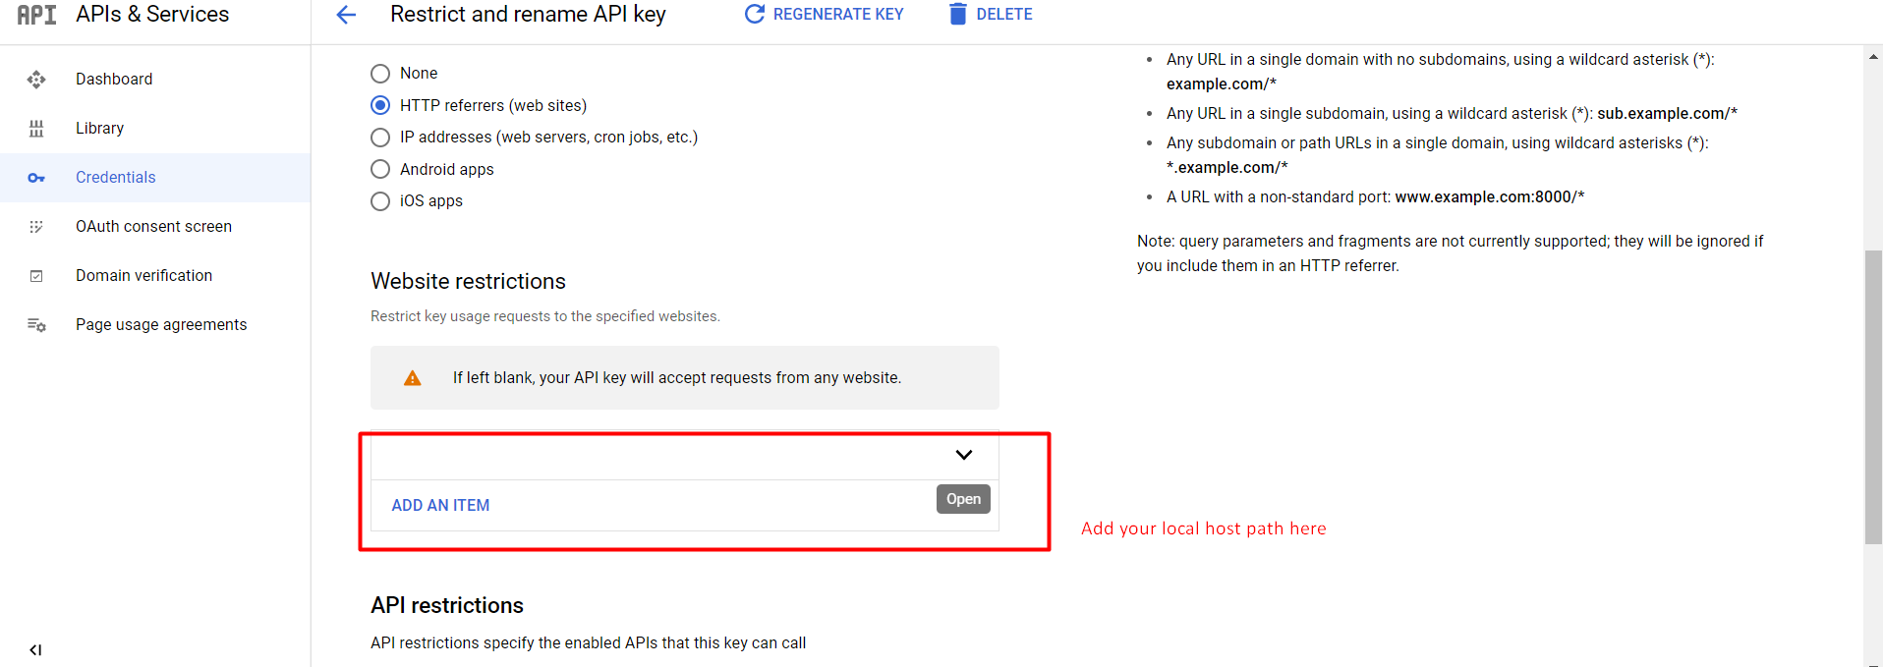
Task: Open the Credentials section
Action: coord(115,178)
